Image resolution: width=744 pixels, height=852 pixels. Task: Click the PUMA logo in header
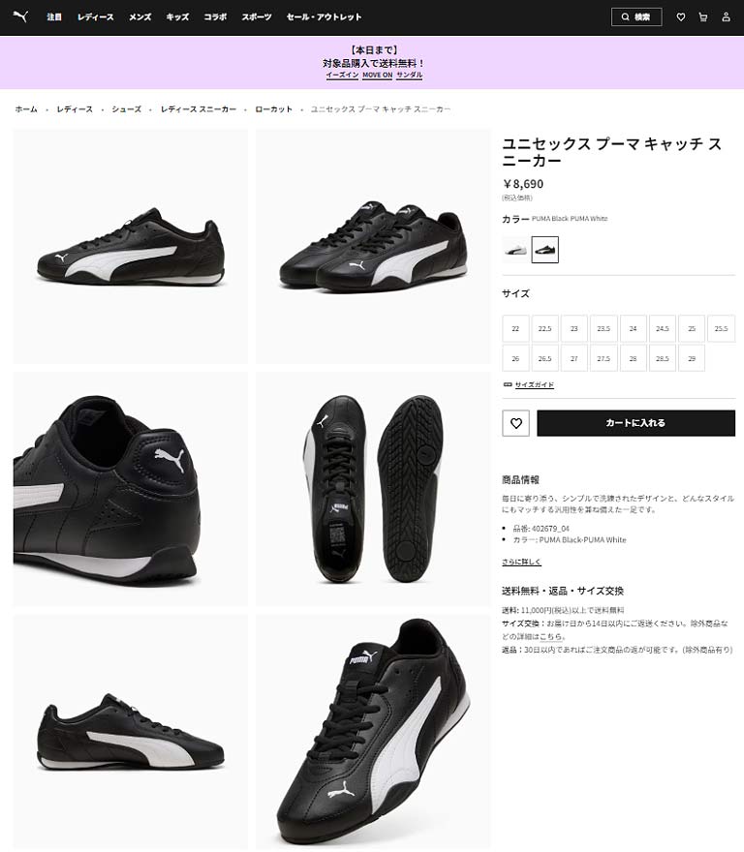20,16
